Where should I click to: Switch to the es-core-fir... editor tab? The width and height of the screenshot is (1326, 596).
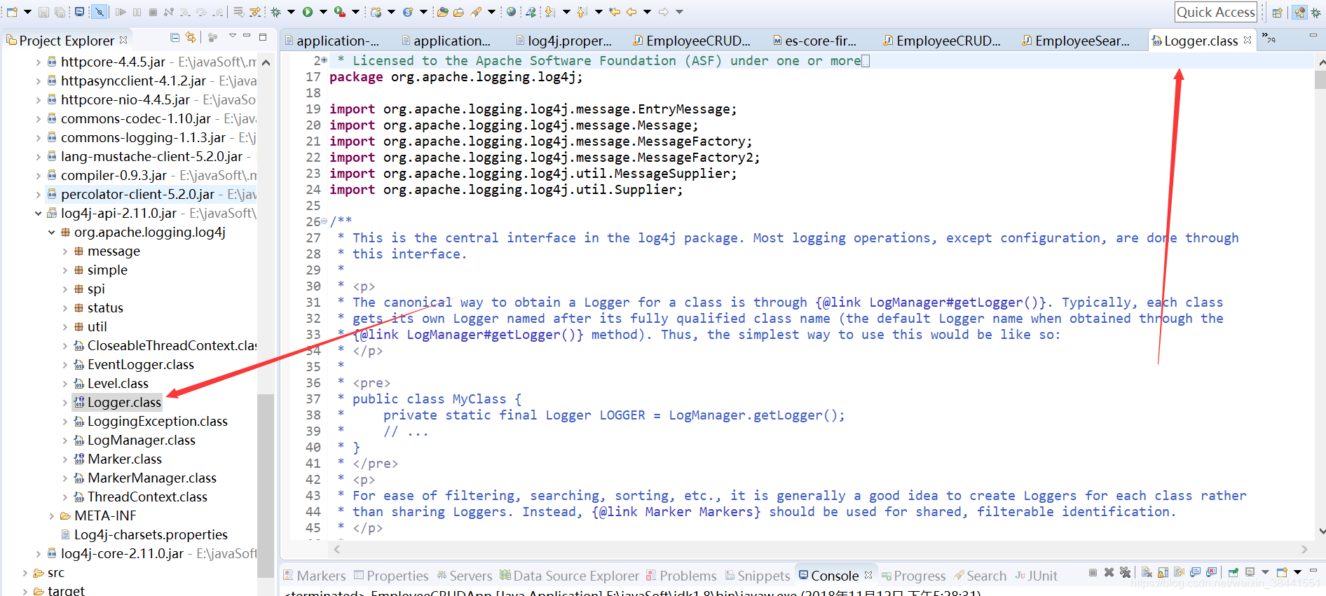click(814, 41)
